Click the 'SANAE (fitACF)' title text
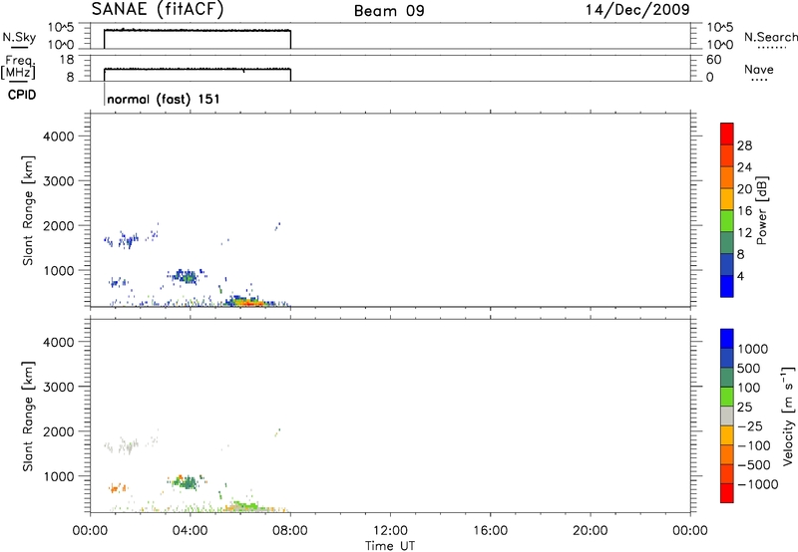Viewport: 798px width, 552px height. pyautogui.click(x=158, y=10)
